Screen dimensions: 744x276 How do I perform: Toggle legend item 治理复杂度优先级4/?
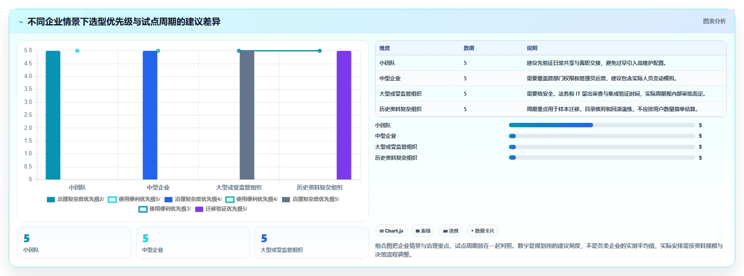[193, 199]
